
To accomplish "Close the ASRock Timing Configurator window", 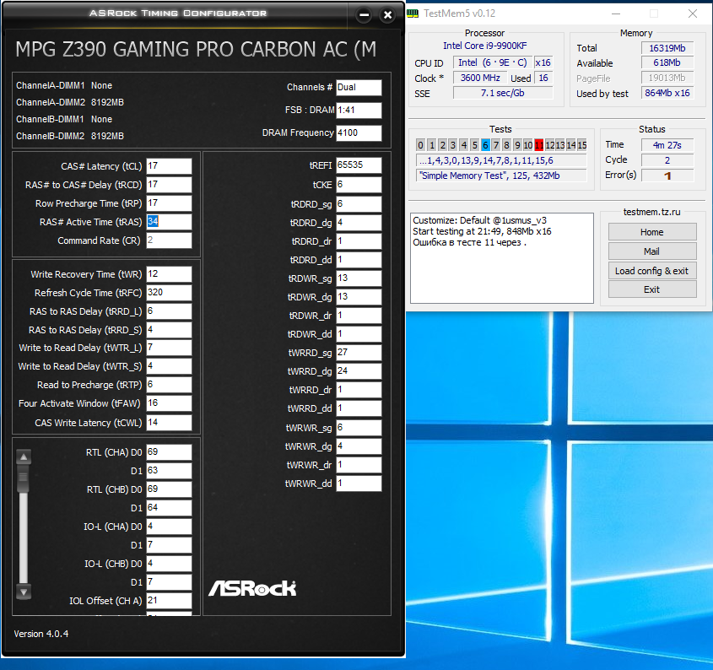I will 387,15.
